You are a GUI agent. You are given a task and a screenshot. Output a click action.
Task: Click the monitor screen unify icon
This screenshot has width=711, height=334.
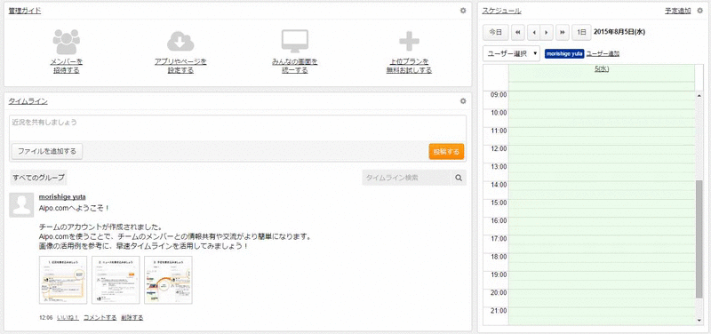click(x=295, y=41)
